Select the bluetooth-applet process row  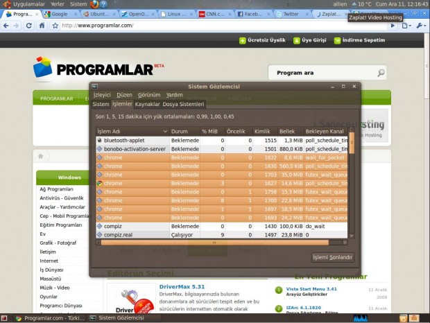pos(221,140)
